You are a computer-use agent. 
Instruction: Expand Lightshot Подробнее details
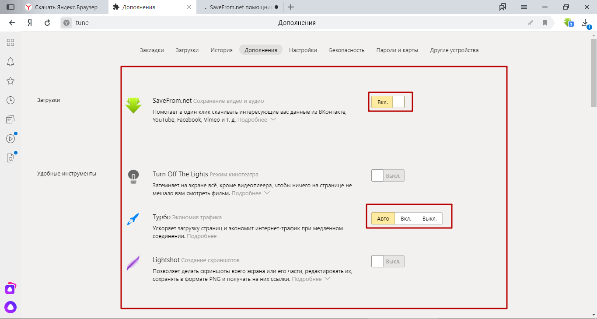(311, 279)
